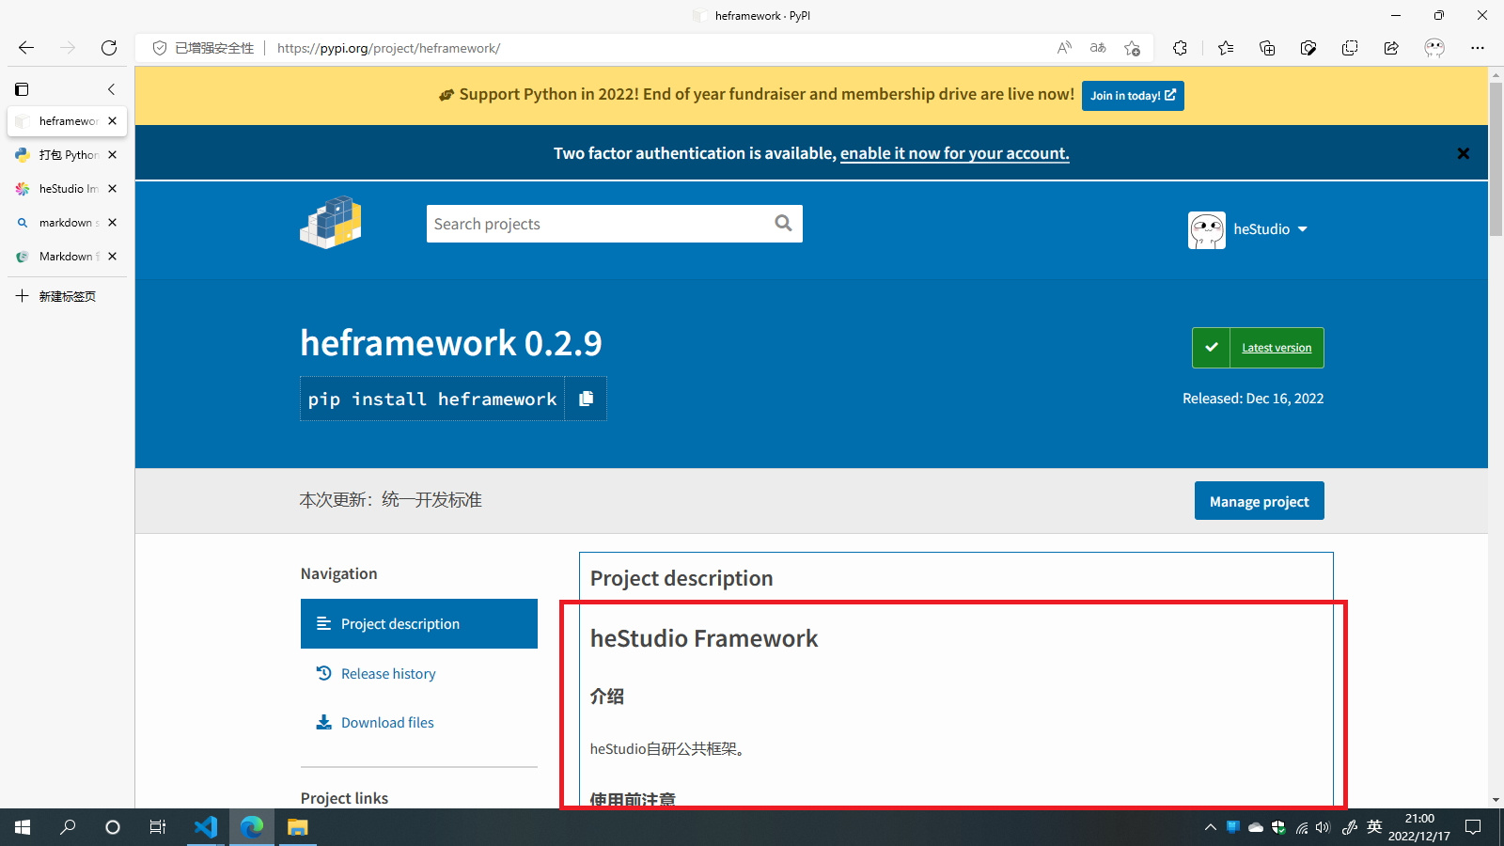Reload the PyPI page

click(x=109, y=48)
